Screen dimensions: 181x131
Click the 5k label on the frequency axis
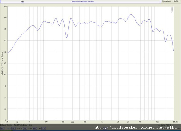[x=140, y=122]
